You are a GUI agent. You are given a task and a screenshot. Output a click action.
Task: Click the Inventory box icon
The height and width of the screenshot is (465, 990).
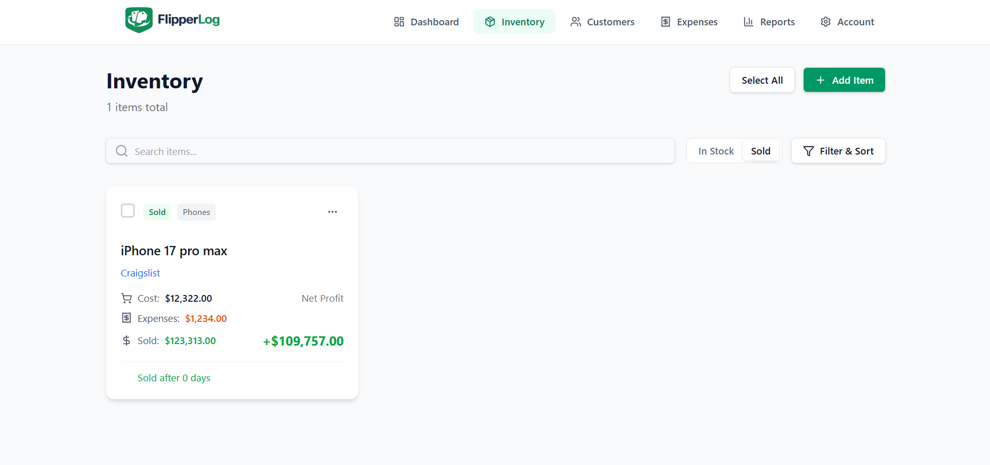[x=490, y=22]
